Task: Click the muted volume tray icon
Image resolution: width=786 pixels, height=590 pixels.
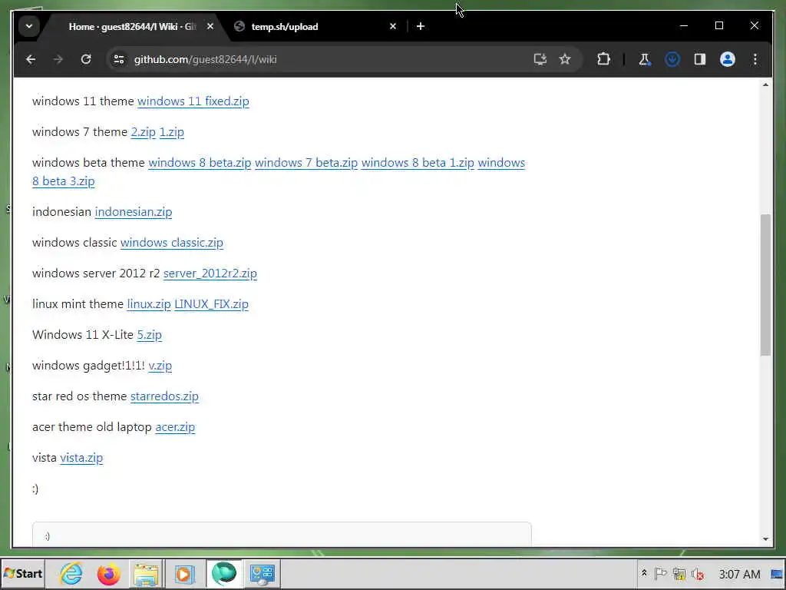Action: [697, 573]
